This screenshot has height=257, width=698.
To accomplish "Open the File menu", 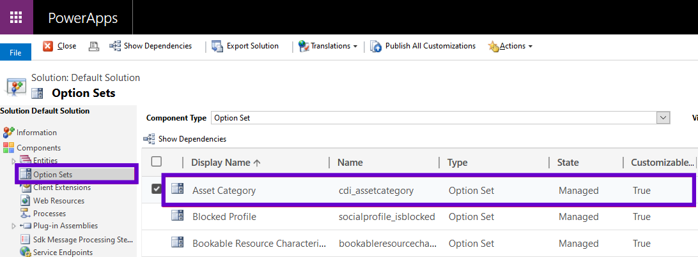I will point(15,52).
